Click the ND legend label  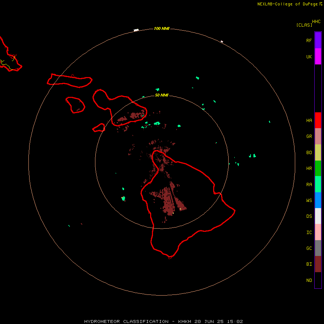[309, 280]
